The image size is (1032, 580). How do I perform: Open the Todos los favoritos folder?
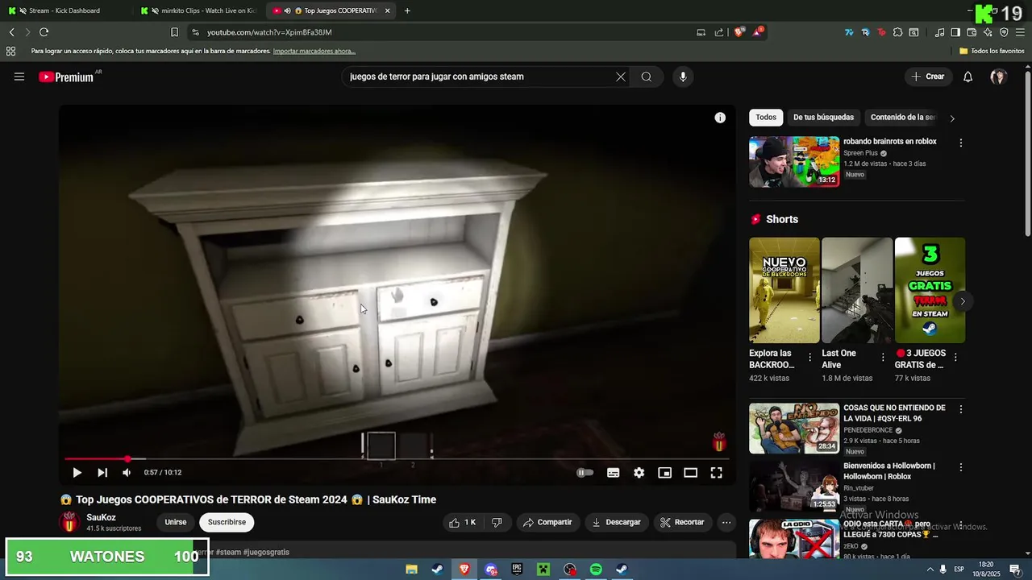click(992, 51)
